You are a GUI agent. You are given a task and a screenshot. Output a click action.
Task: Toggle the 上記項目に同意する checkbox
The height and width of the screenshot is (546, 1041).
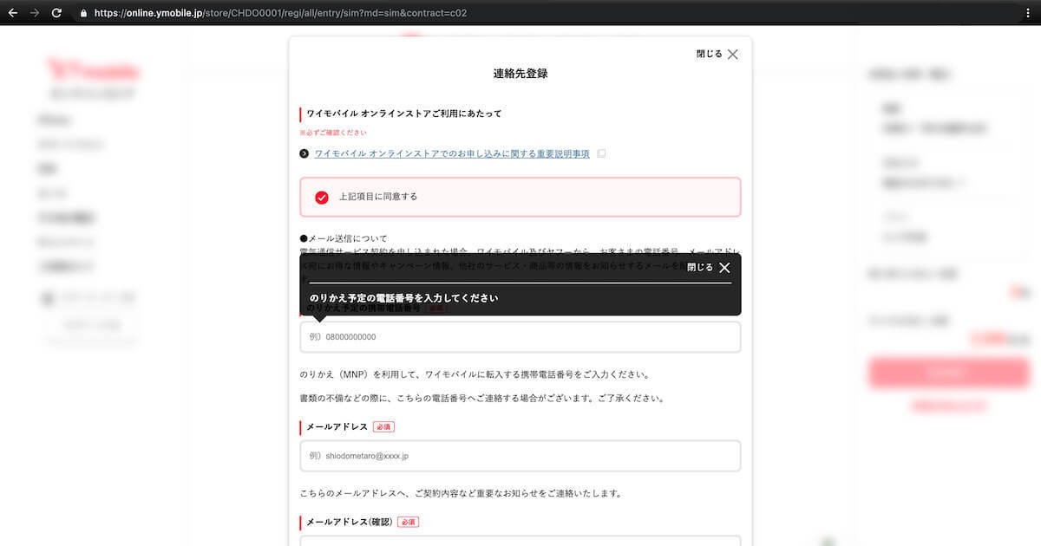coord(322,197)
